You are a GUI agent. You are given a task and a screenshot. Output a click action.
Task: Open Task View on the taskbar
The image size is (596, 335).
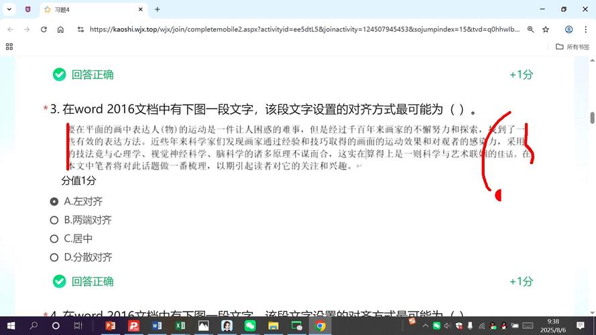pos(78,326)
